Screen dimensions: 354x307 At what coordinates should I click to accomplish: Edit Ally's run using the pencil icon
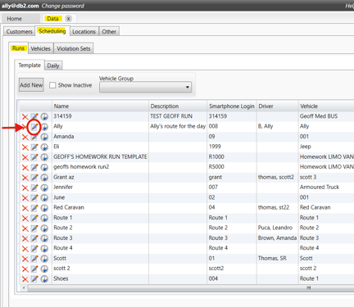(34, 127)
